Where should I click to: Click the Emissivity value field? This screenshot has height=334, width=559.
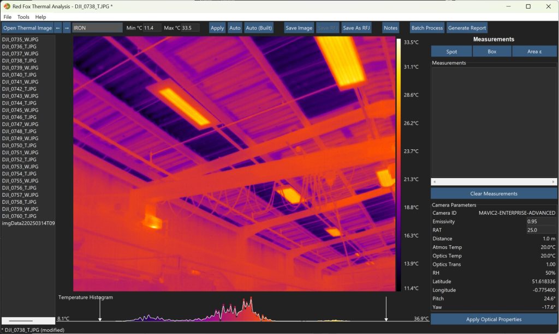tap(541, 221)
